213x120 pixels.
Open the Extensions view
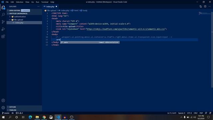[x=3, y=36]
